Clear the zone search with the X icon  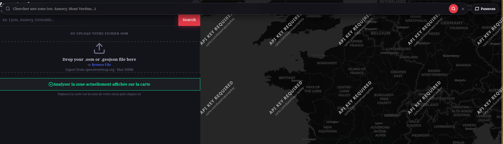pyautogui.click(x=463, y=9)
